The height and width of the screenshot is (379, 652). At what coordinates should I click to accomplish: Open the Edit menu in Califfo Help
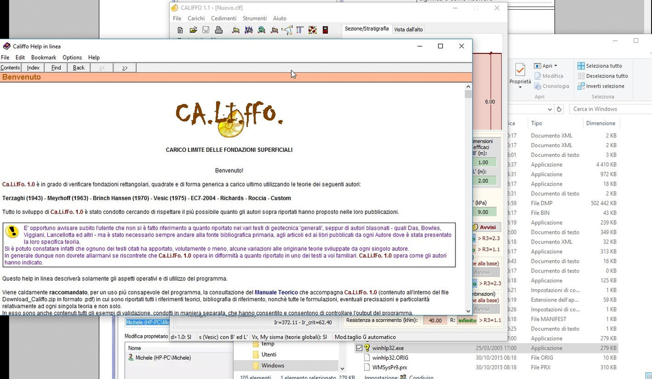(x=20, y=58)
